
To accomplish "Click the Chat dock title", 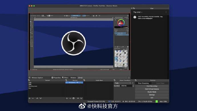I will 152,8.
